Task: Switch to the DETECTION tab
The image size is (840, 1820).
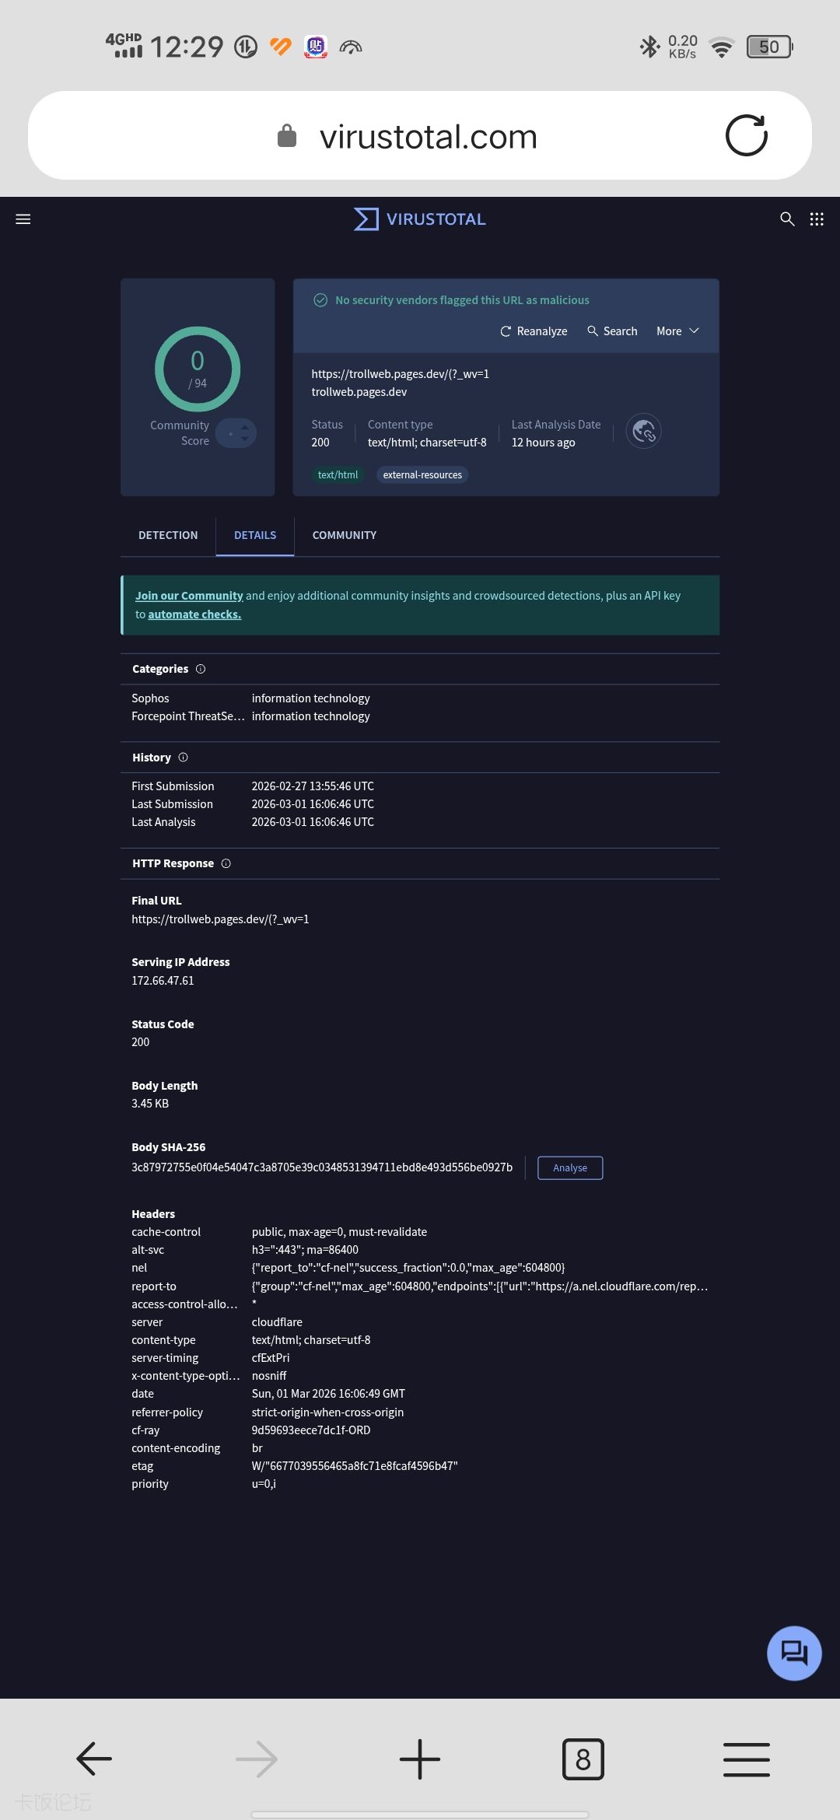Action: pyautogui.click(x=168, y=535)
